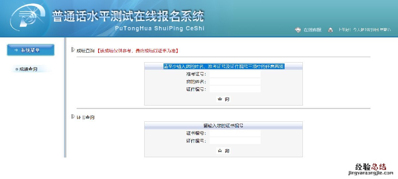
Task: Focus the 证书编号 input field
Action: (235, 133)
